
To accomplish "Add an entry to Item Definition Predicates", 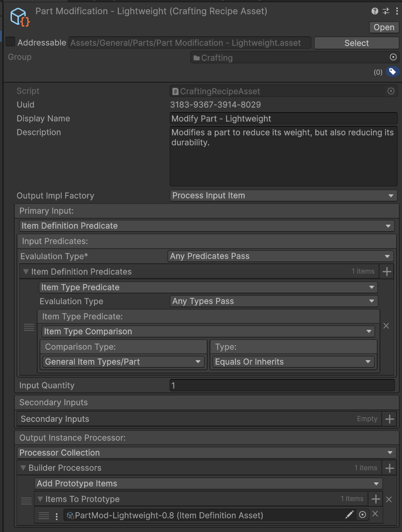I will 386,271.
